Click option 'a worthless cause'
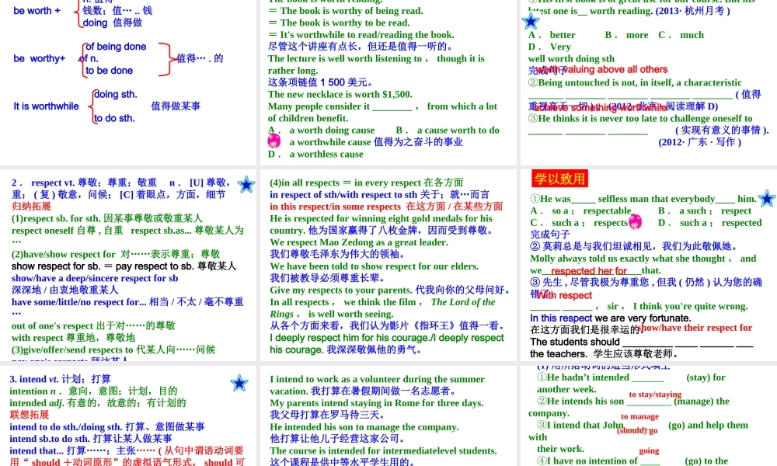This screenshot has height=466, width=777. (326, 154)
